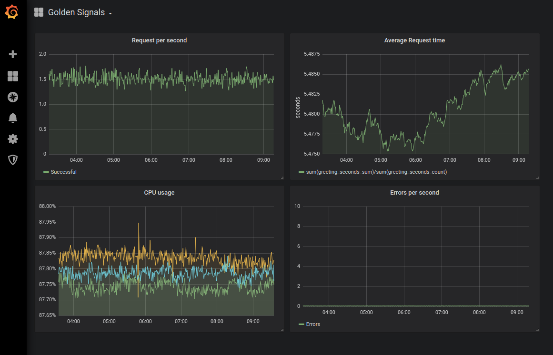This screenshot has height=355, width=553.
Task: Open the Errors per second panel title menu
Action: click(414, 193)
